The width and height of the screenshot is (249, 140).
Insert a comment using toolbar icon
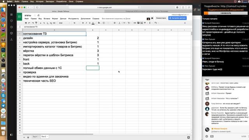pyautogui.click(x=139, y=23)
